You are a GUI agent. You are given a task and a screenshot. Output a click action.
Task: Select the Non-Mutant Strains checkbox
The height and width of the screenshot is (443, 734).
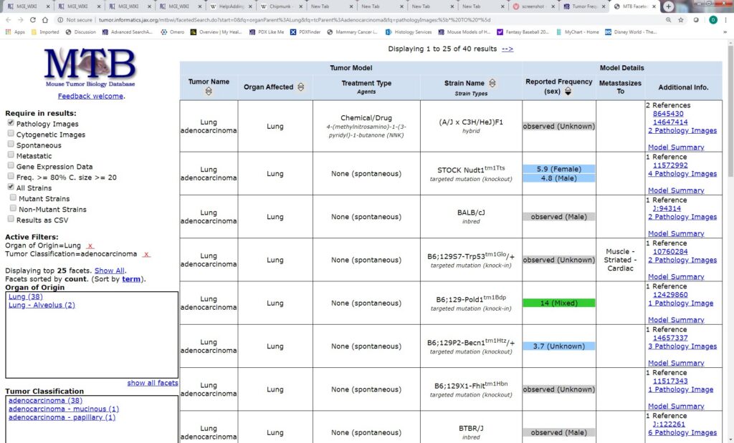(13, 208)
